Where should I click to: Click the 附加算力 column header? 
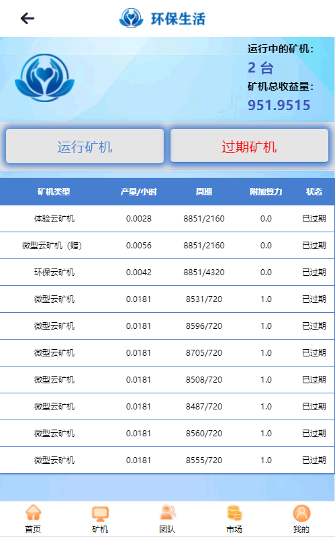[x=266, y=192]
